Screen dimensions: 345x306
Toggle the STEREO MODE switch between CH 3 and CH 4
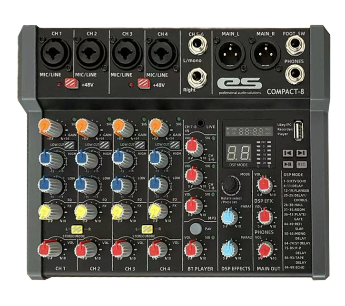(x=147, y=229)
